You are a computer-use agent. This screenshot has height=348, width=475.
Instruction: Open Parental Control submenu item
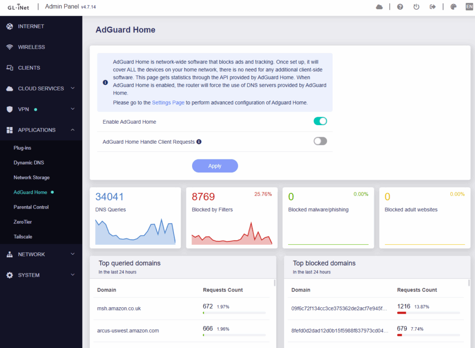click(31, 207)
